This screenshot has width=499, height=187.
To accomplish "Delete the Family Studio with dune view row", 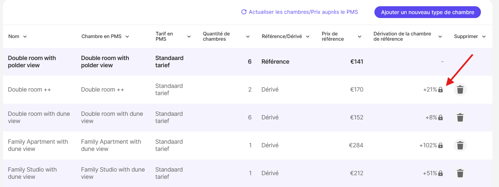I will click(460, 173).
